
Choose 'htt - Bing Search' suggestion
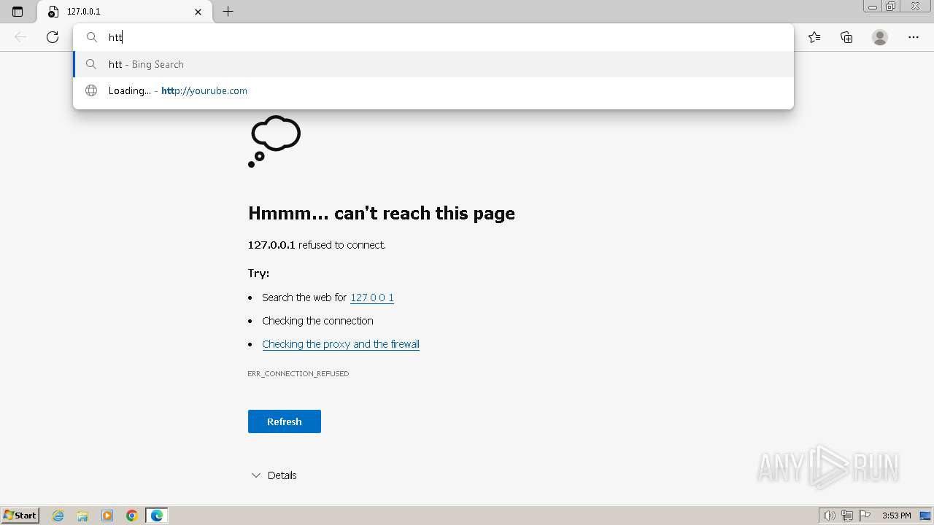click(433, 64)
